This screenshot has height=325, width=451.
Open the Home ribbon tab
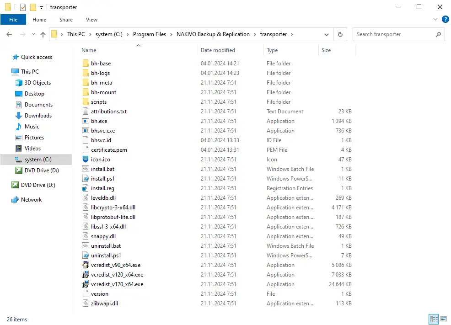pos(39,20)
